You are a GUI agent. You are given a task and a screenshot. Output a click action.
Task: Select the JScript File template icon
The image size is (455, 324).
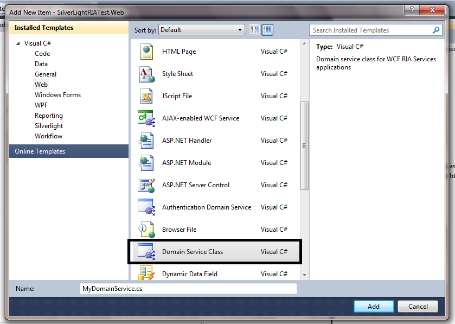[x=146, y=96]
